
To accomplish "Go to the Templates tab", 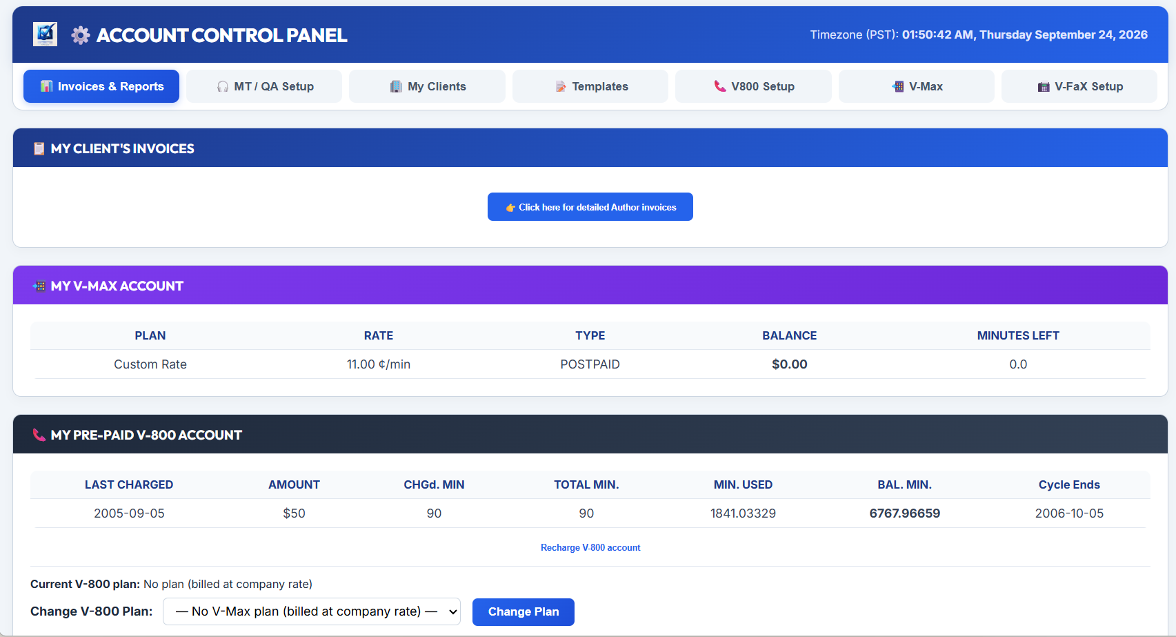I will pos(590,86).
